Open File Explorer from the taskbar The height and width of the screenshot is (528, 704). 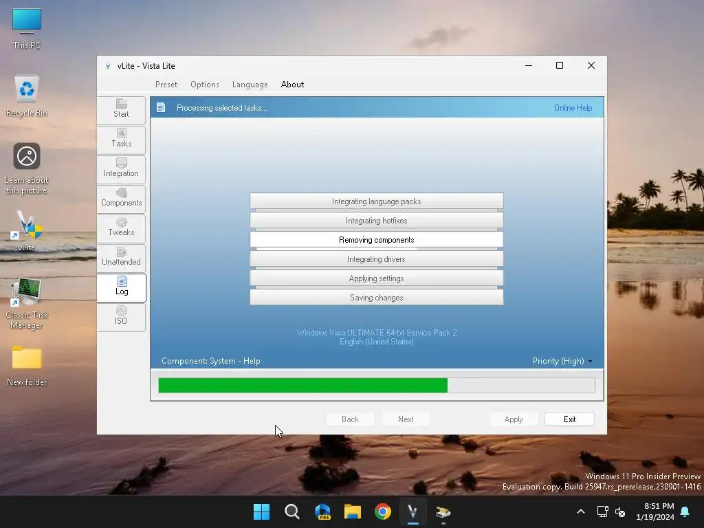(353, 511)
